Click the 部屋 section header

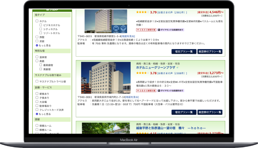point(52,119)
